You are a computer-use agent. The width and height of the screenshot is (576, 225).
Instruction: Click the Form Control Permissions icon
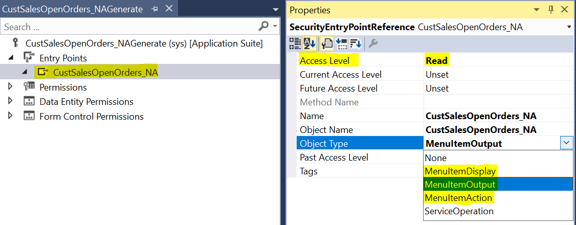click(x=30, y=117)
